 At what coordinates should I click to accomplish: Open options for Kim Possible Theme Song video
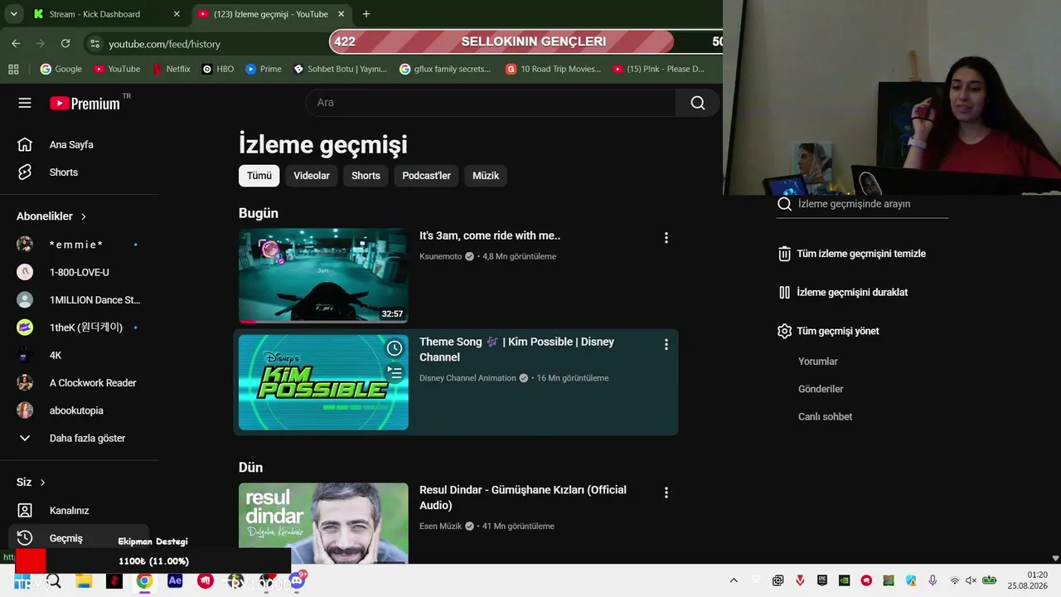click(666, 344)
